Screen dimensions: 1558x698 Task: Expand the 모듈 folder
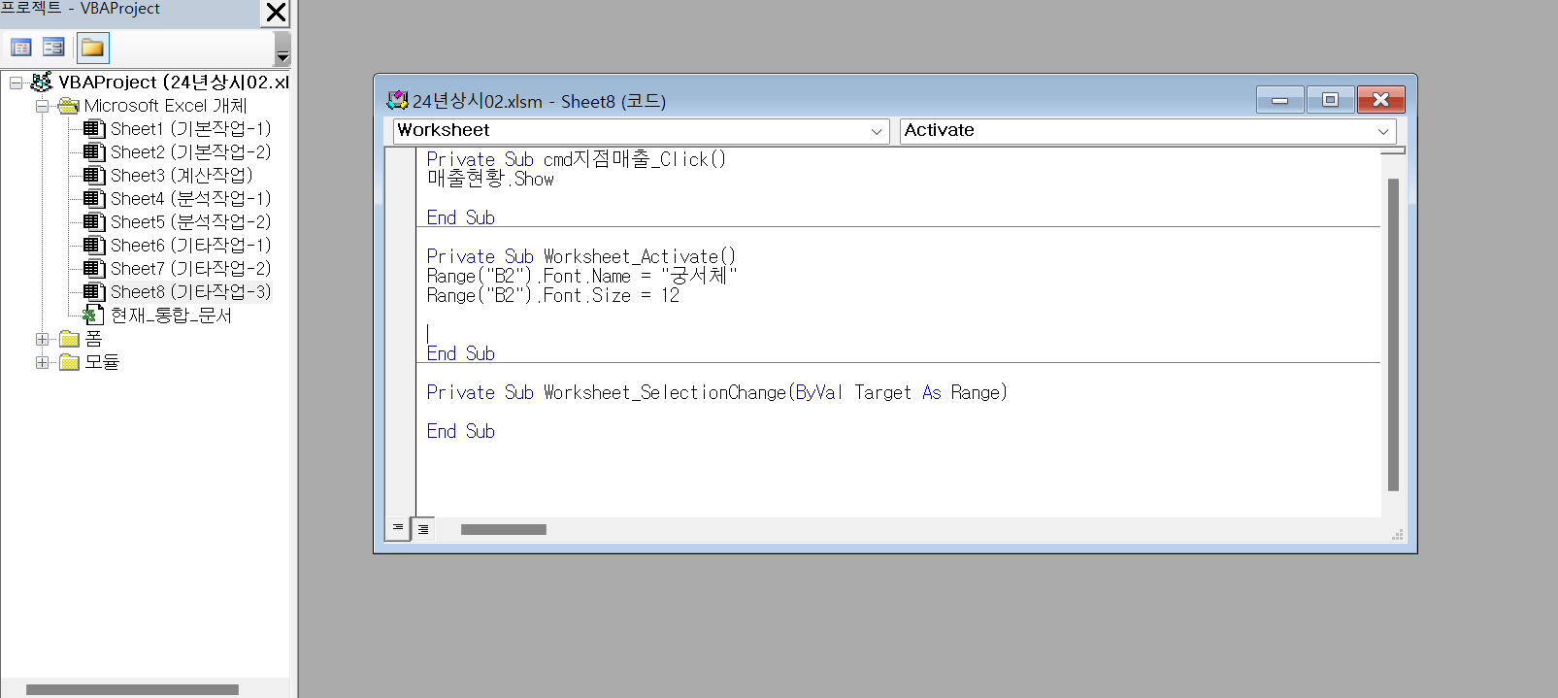pos(42,362)
